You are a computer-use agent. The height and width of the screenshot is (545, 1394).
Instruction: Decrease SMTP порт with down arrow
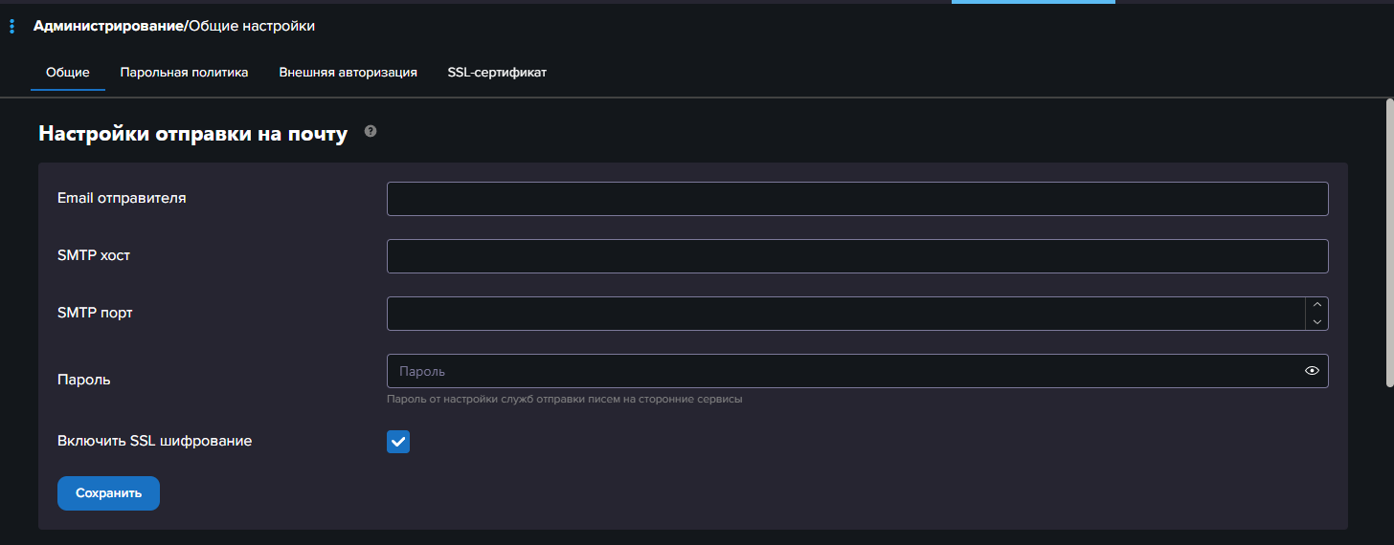click(1317, 322)
